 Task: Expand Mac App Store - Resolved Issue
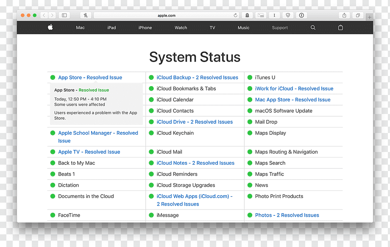click(x=293, y=100)
